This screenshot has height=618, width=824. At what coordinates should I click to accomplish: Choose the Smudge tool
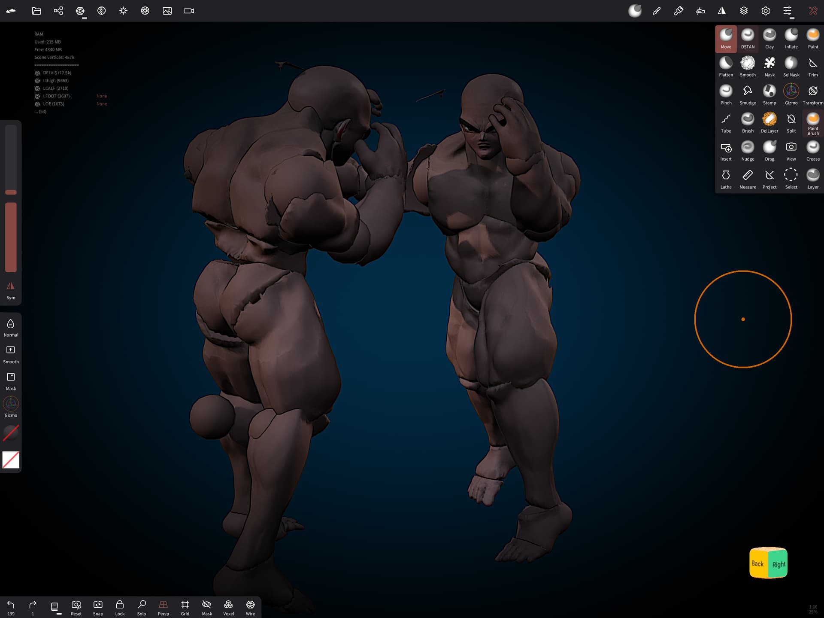[747, 94]
